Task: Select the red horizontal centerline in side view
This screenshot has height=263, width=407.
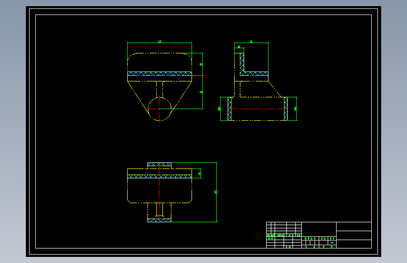Action: (258, 109)
